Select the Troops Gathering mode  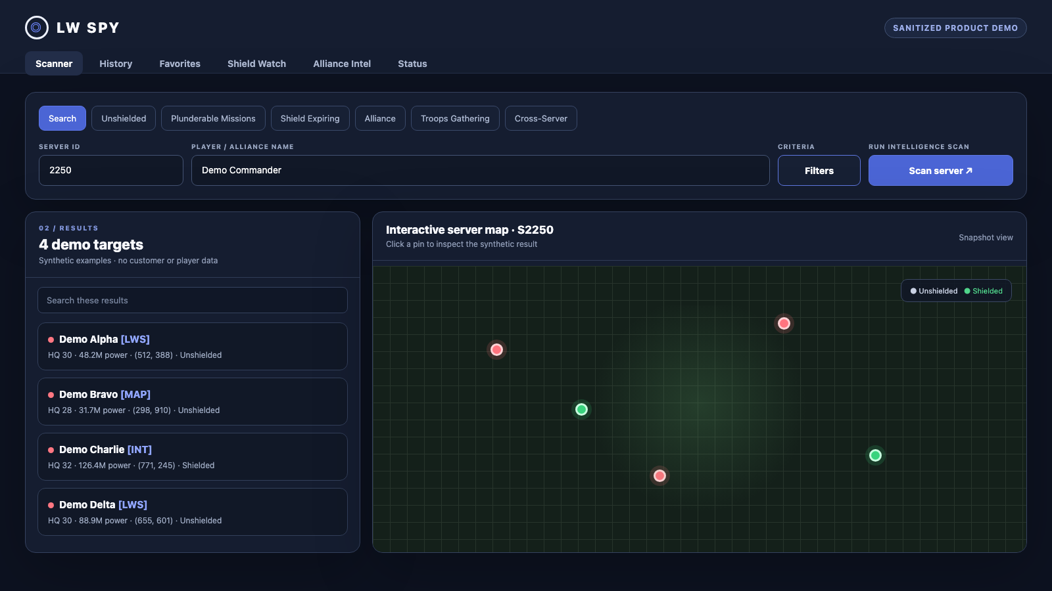pos(455,118)
